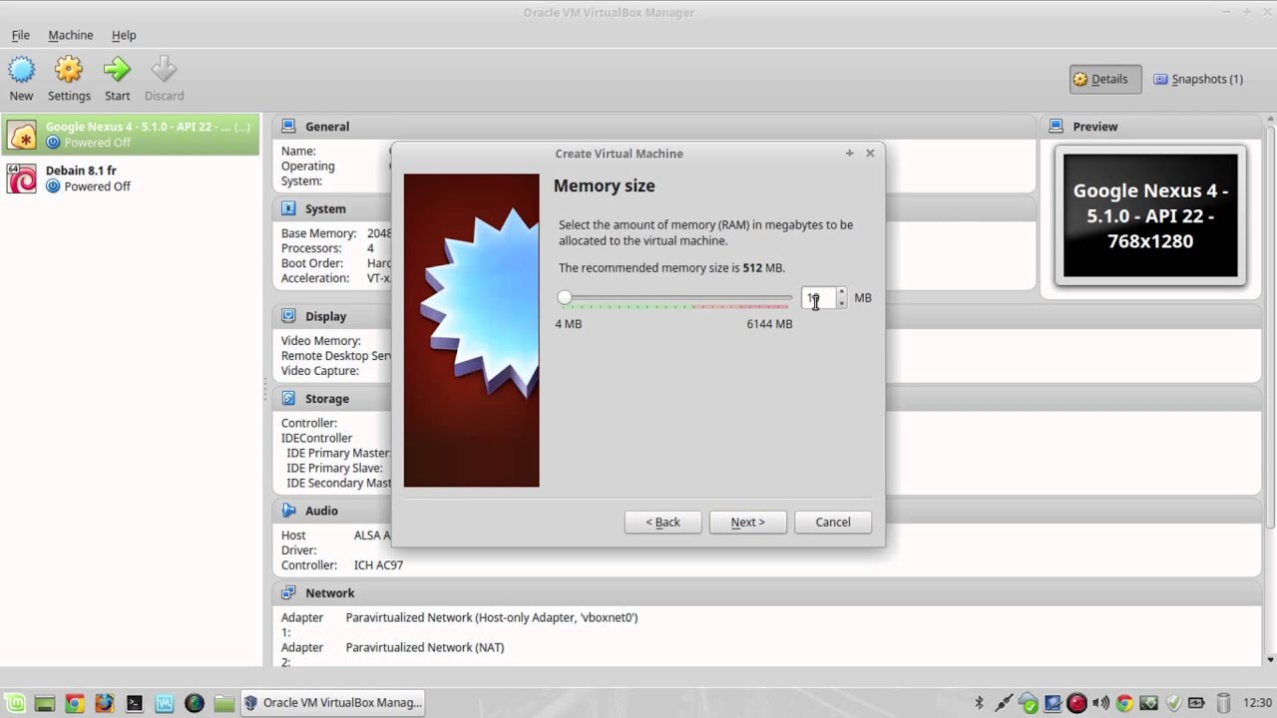Click the memory size slider handle
1277x718 pixels.
565,297
